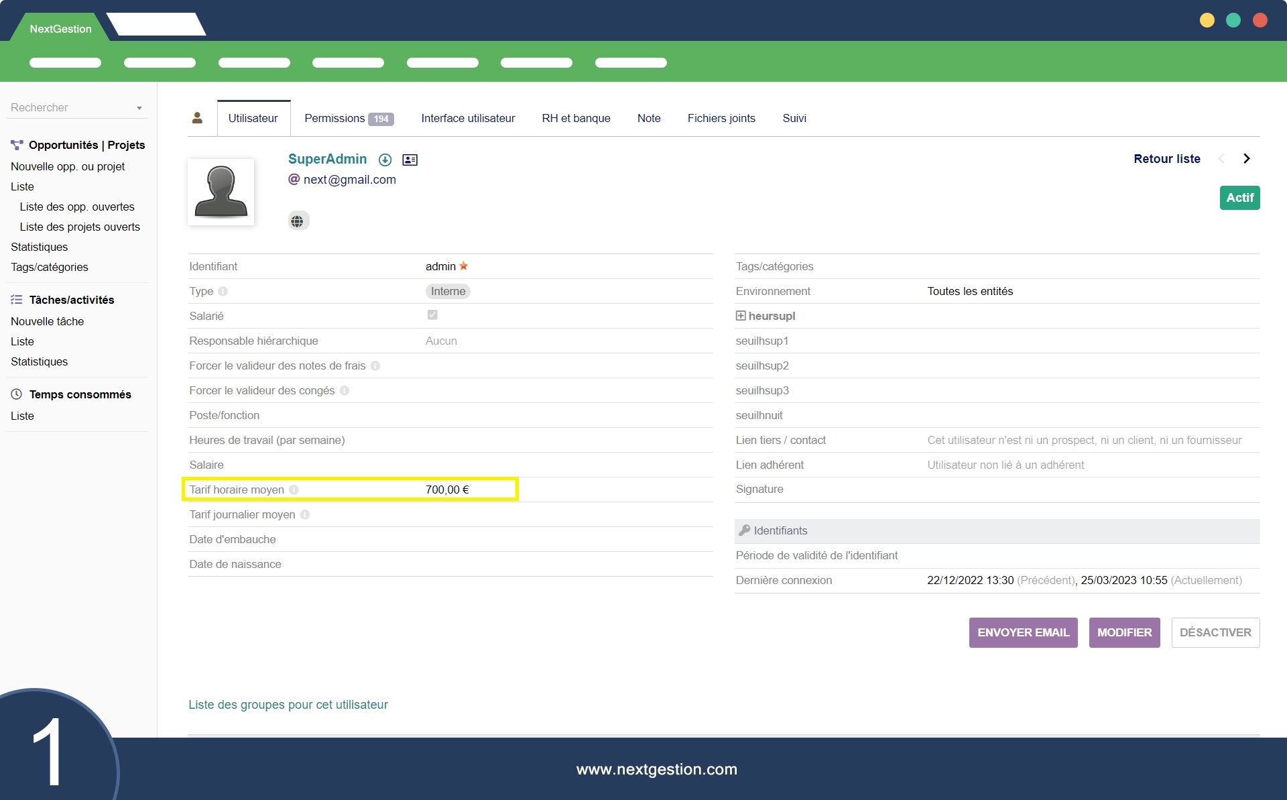The height and width of the screenshot is (800, 1287).
Task: Click the MODIFIER button
Action: 1124,632
